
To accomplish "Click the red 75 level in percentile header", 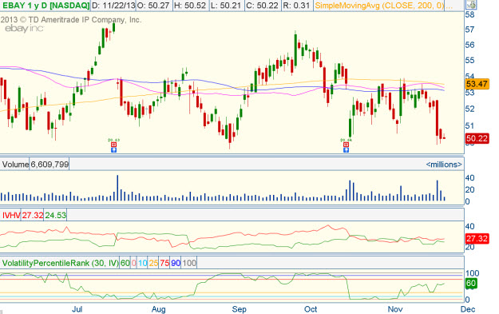I will click(164, 263).
